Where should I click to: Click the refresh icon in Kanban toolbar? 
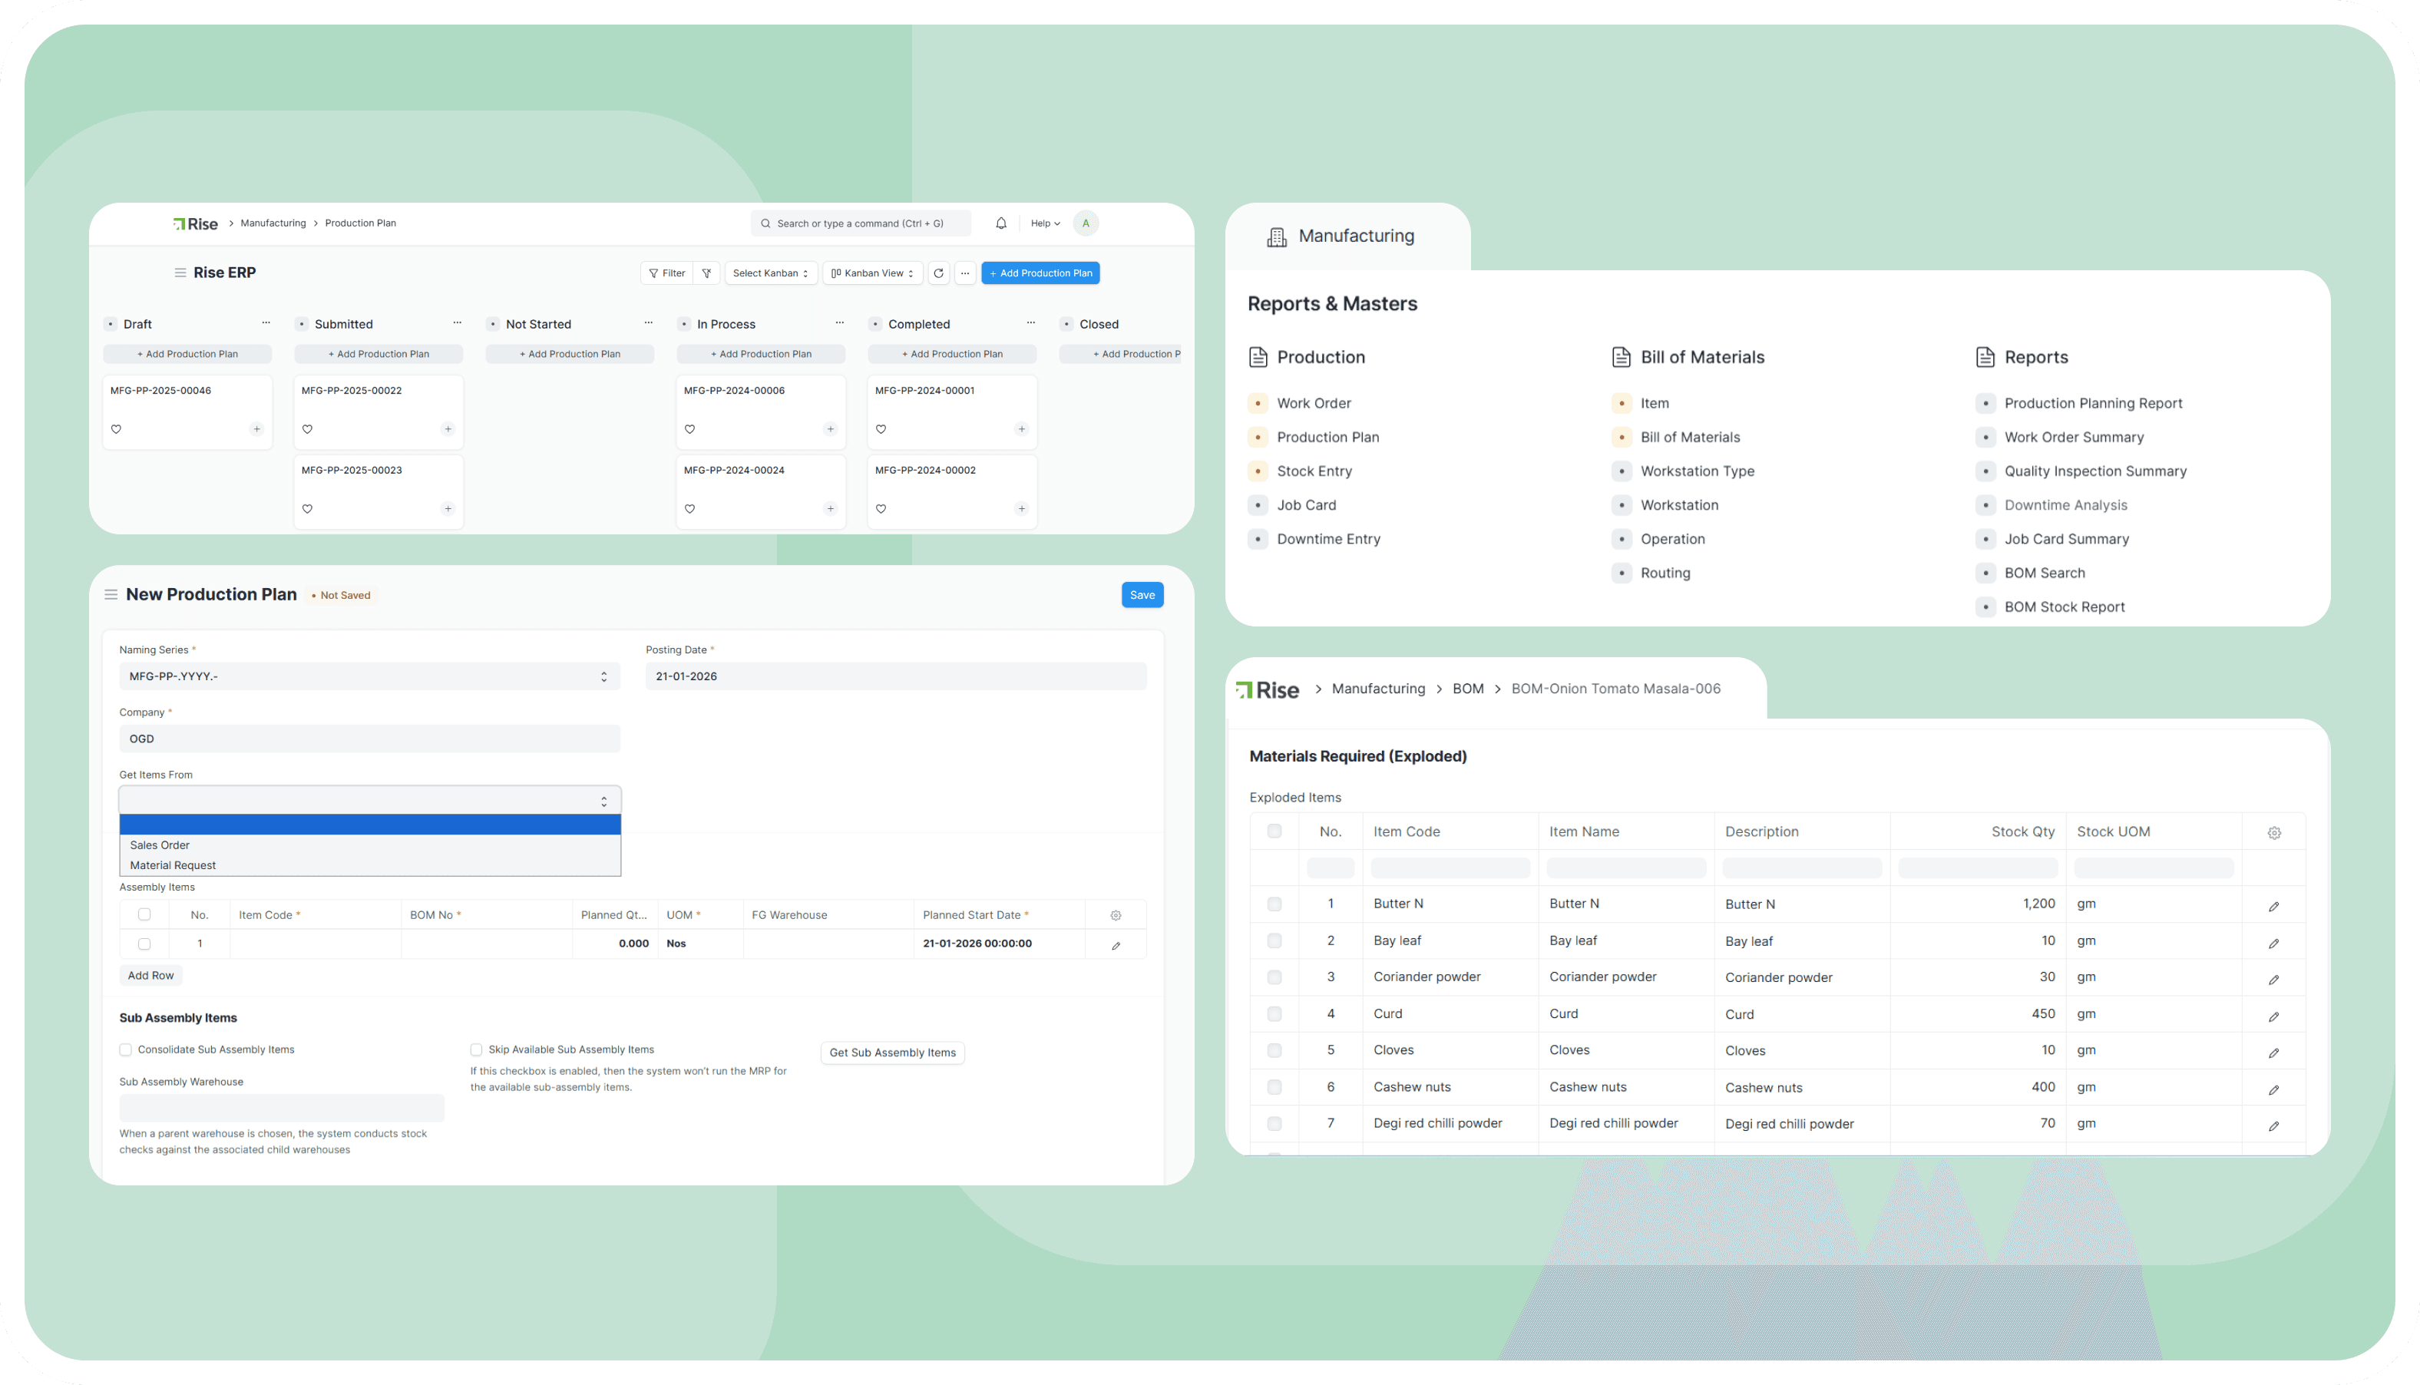pos(938,273)
